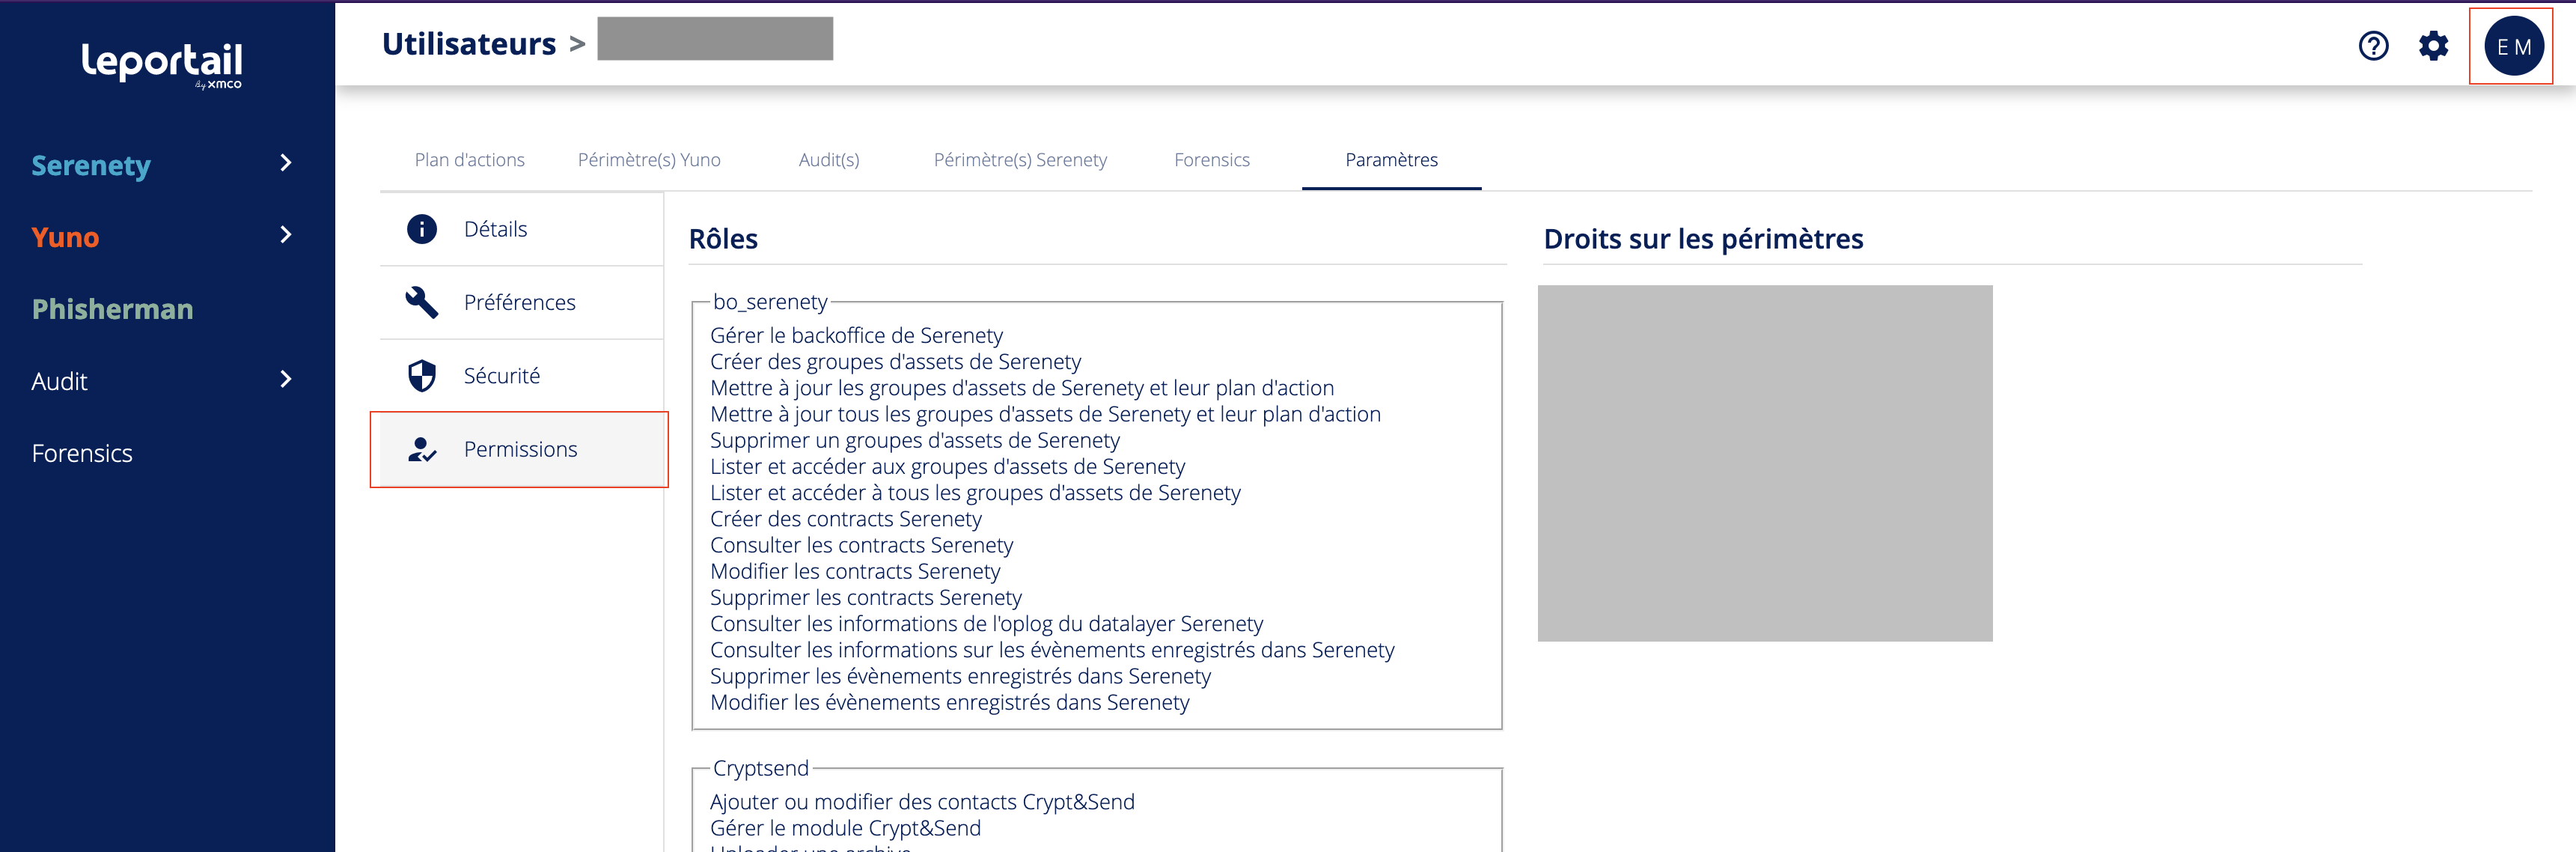Open the settings gear icon
This screenshot has width=2576, height=852.
tap(2433, 46)
